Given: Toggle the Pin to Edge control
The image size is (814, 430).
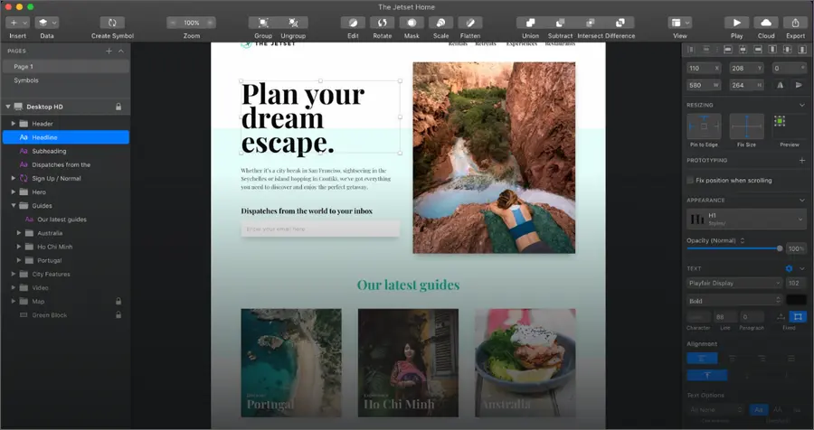Looking at the screenshot, I should click(x=704, y=126).
